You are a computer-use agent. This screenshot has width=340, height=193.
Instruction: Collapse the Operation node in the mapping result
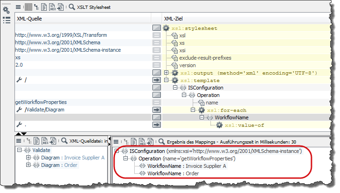click(x=125, y=159)
